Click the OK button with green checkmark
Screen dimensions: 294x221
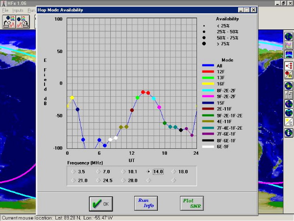[x=101, y=204]
